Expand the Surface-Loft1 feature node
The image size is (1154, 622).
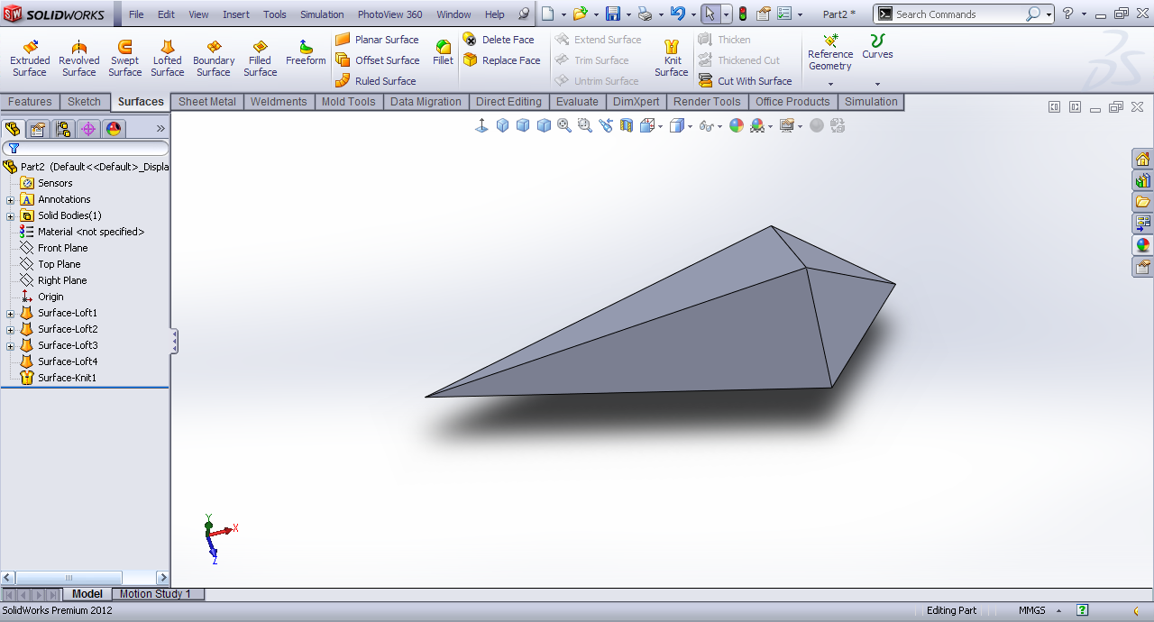[11, 314]
